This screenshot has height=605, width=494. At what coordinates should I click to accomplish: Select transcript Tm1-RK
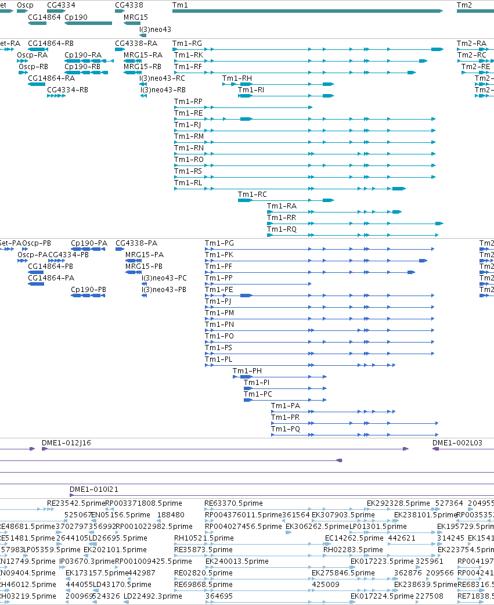pyautogui.click(x=301, y=61)
